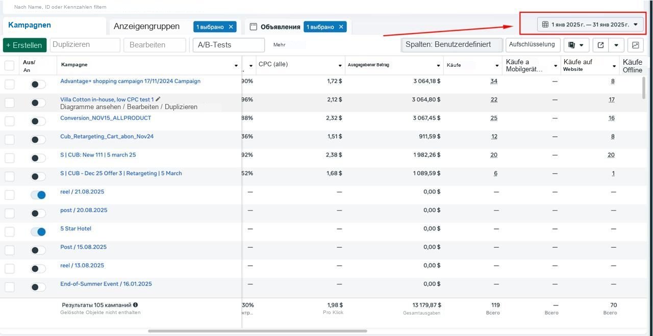Screen dimensions: 653x336
Task: Click the Erstellen button
Action: coord(24,45)
